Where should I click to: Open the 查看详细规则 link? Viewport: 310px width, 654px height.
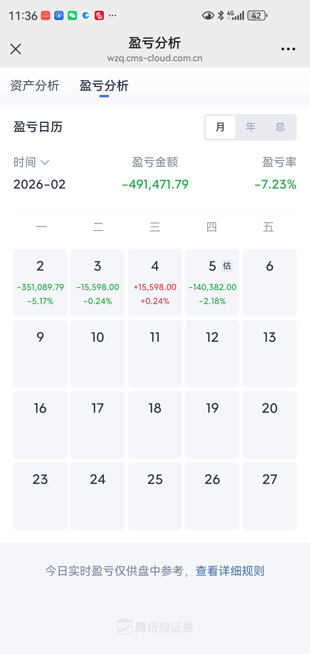[230, 571]
